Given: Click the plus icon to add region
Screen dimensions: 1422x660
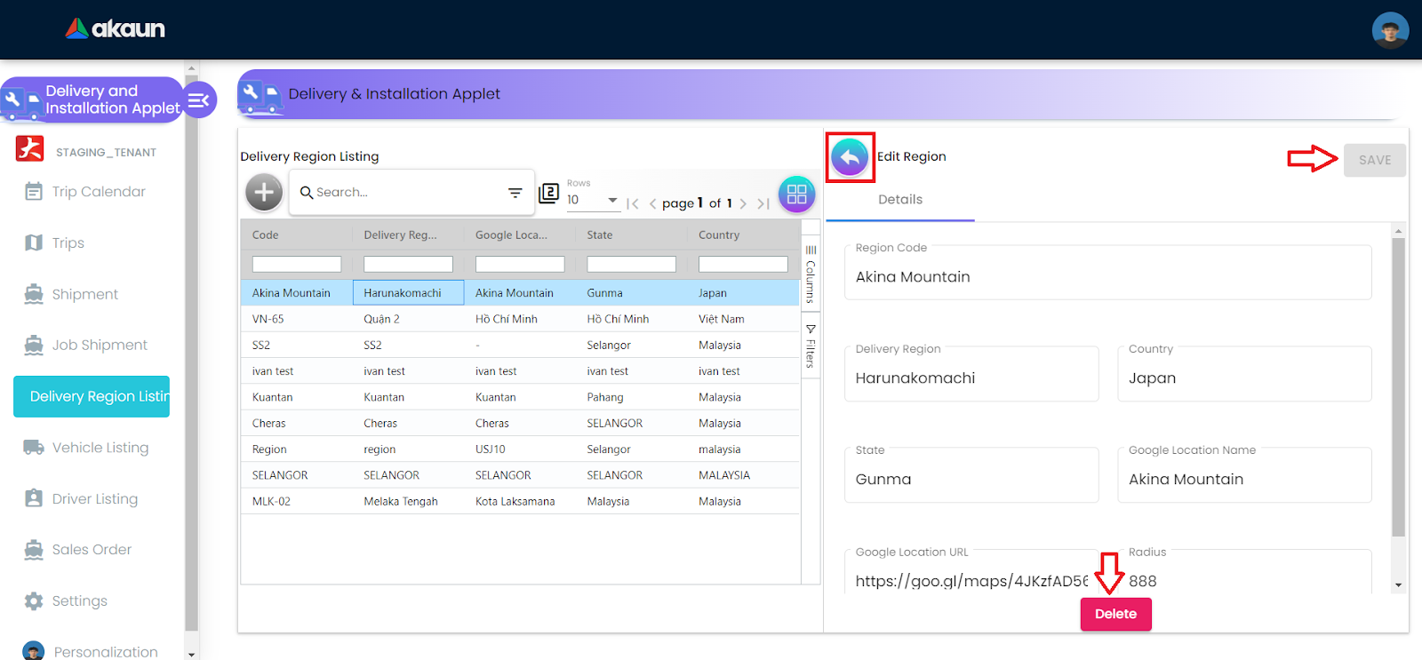Looking at the screenshot, I should tap(264, 192).
